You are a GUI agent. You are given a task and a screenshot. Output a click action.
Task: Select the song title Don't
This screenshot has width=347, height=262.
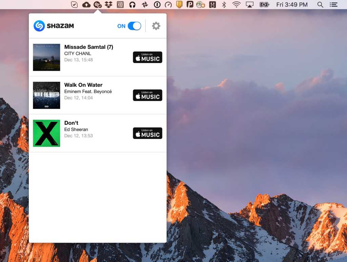pos(71,123)
